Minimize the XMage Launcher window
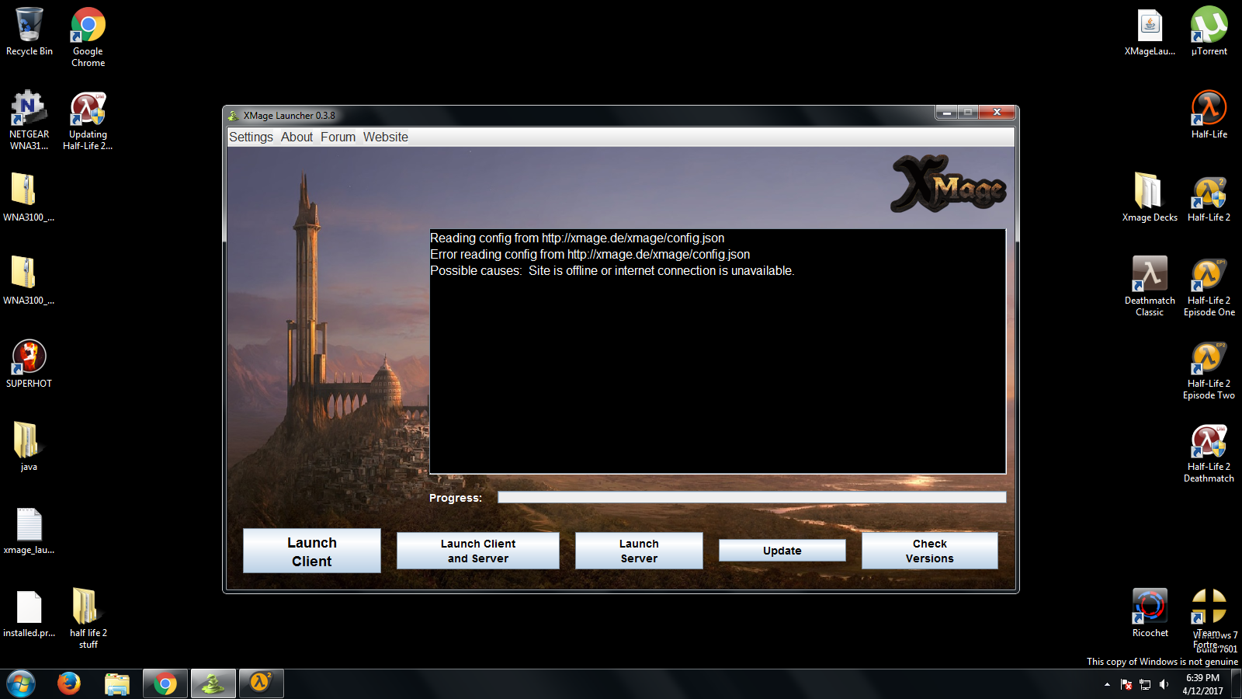 pos(946,113)
